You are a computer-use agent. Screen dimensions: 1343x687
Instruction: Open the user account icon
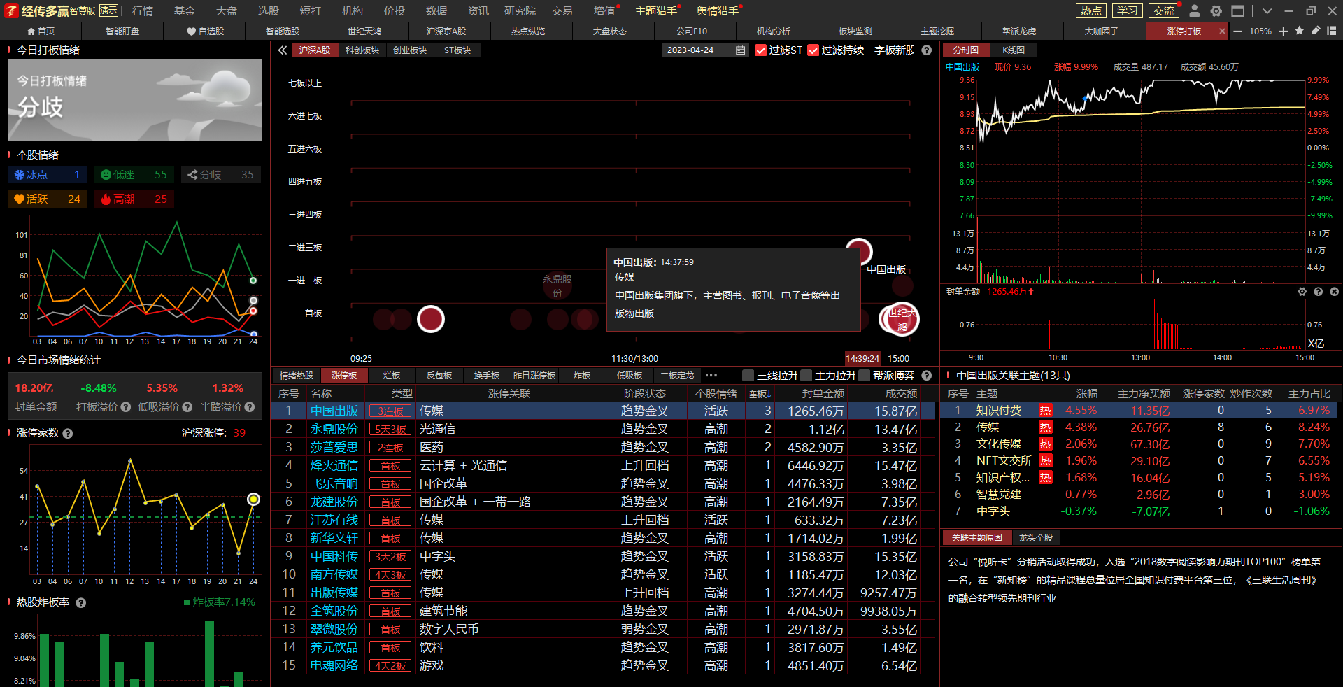[1195, 10]
